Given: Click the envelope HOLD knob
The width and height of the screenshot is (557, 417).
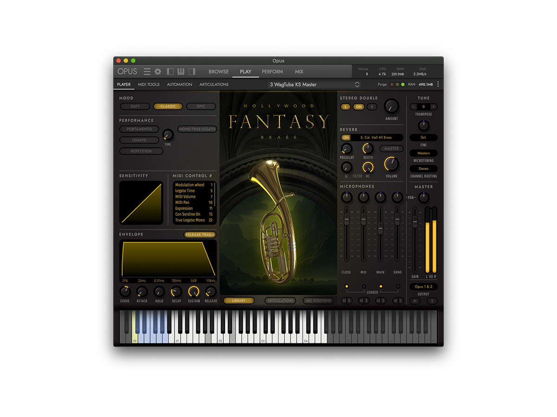Looking at the screenshot, I should (159, 291).
